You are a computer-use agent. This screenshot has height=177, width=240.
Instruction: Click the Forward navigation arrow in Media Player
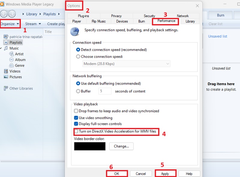(x=12, y=14)
